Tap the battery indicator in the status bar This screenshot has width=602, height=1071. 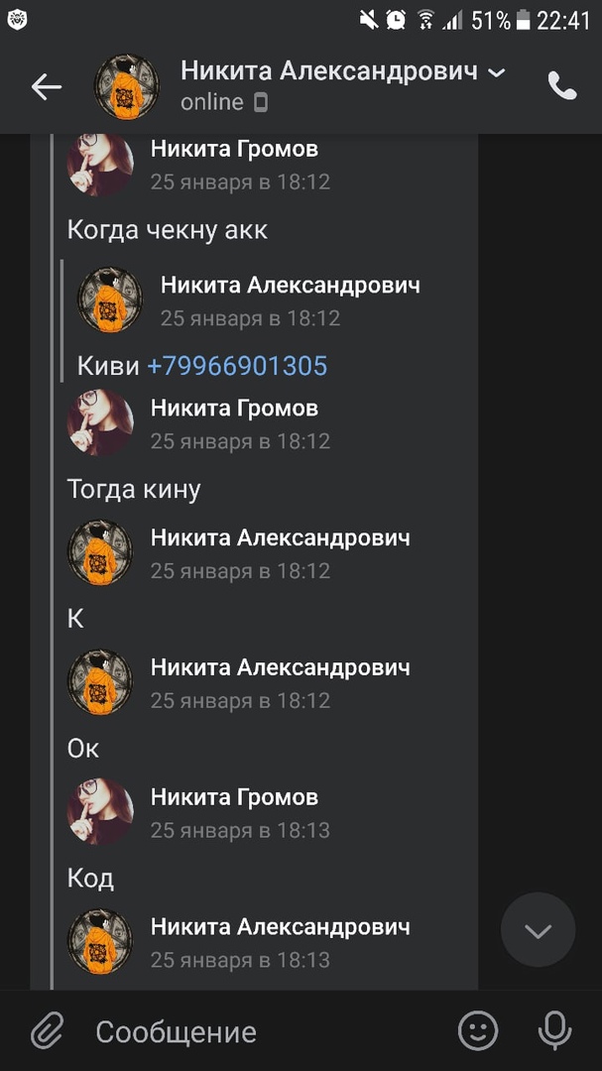(x=524, y=21)
